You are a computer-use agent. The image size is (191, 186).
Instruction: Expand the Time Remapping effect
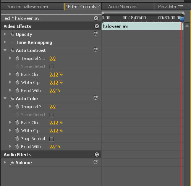point(5,42)
